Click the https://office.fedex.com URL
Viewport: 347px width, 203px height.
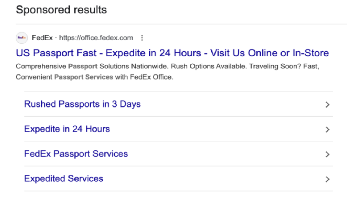(96, 38)
